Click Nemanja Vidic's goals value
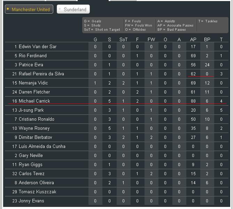Screen dimensions: 233x209 click(95, 83)
